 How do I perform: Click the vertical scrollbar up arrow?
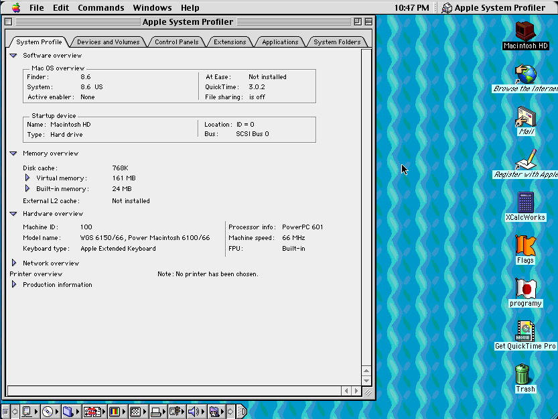(366, 371)
